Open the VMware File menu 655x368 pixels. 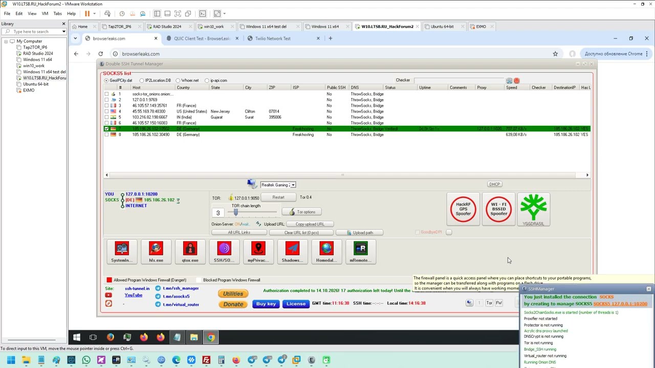pos(7,14)
